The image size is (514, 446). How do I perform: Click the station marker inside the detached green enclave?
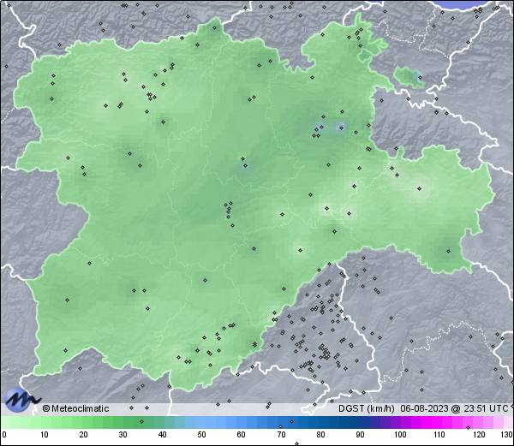coord(420,78)
